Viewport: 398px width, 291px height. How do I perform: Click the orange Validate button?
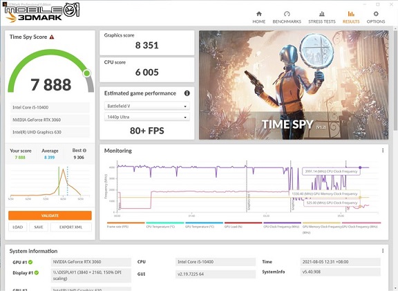(x=50, y=216)
